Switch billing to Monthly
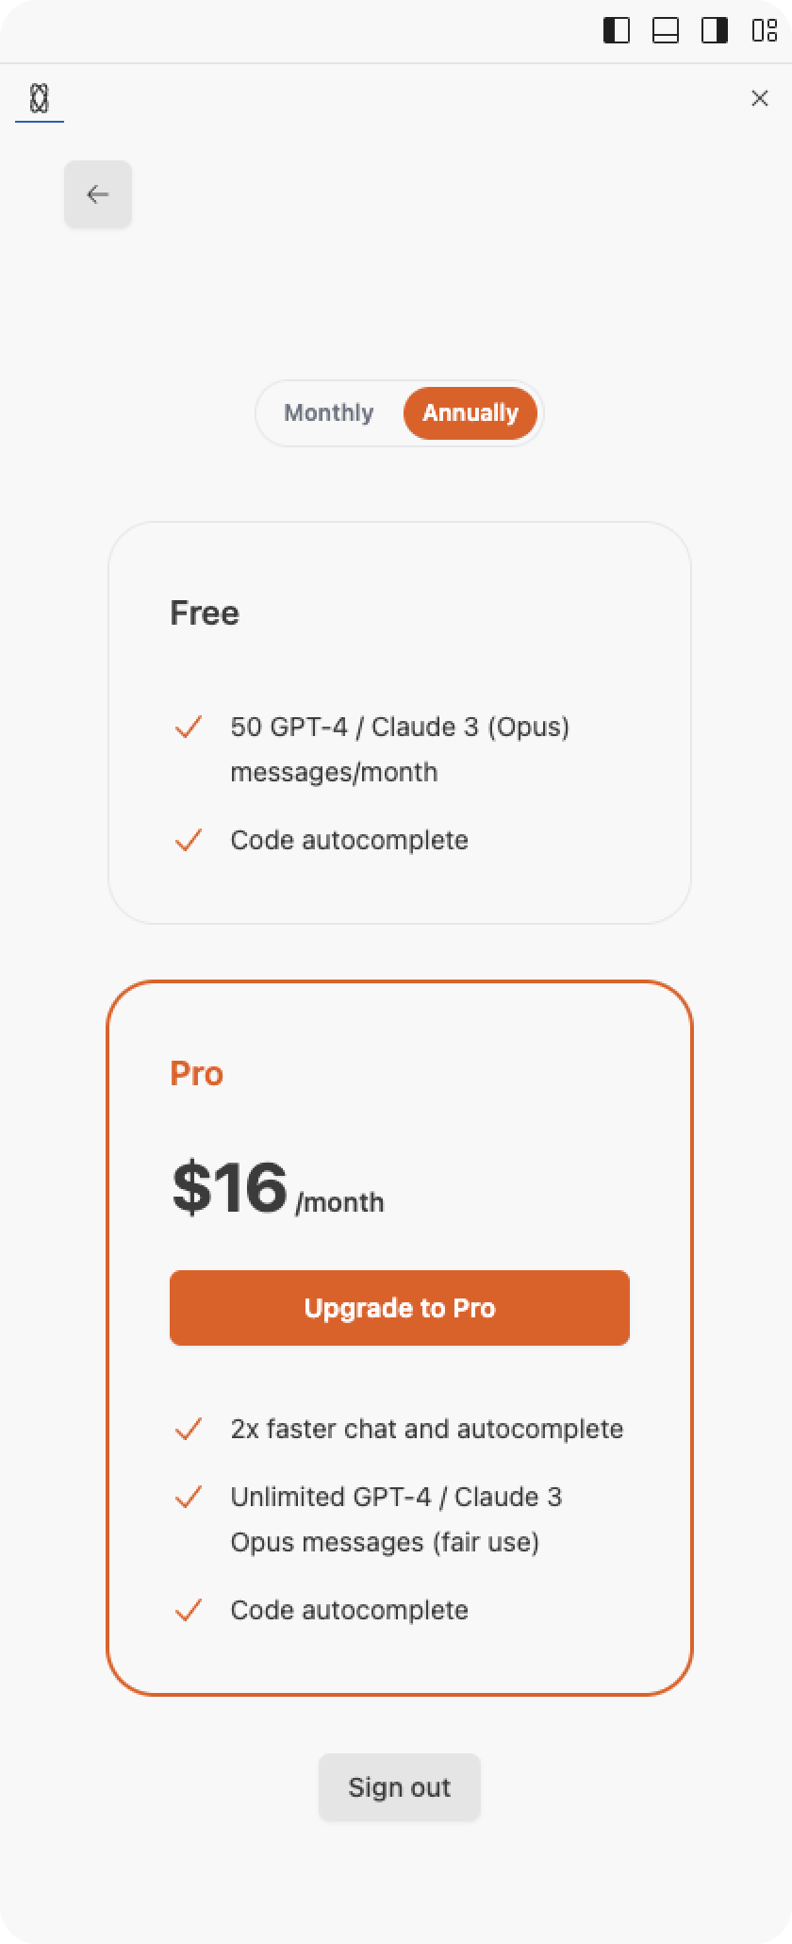This screenshot has width=792, height=1944. pos(329,413)
